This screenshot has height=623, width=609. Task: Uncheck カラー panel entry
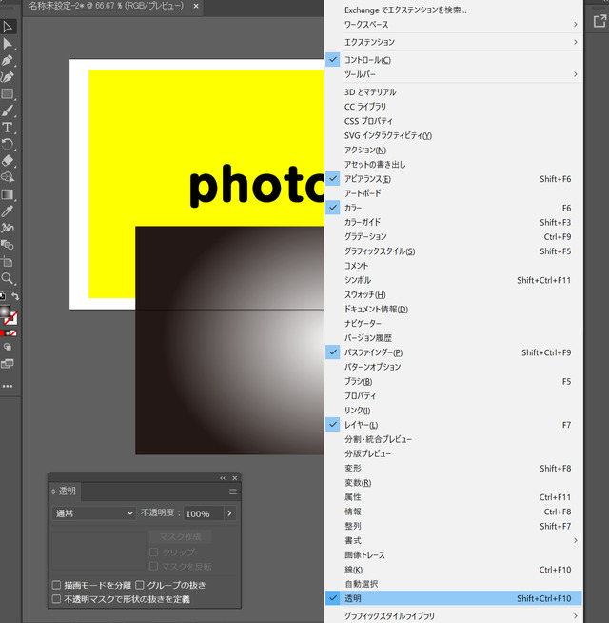click(453, 208)
